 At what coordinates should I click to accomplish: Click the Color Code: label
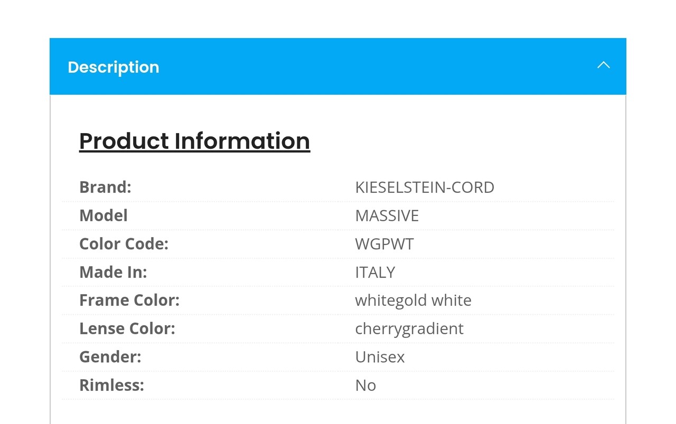pyautogui.click(x=124, y=244)
